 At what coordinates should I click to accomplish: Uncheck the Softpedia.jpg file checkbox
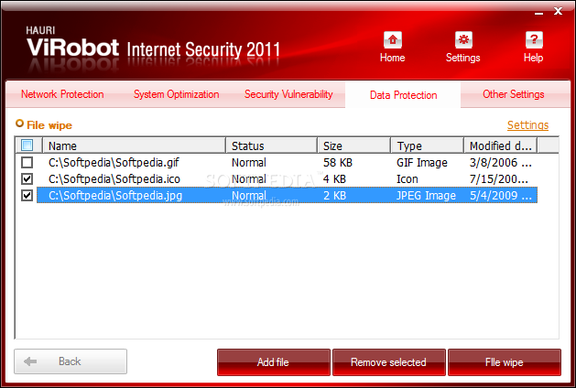pos(27,195)
